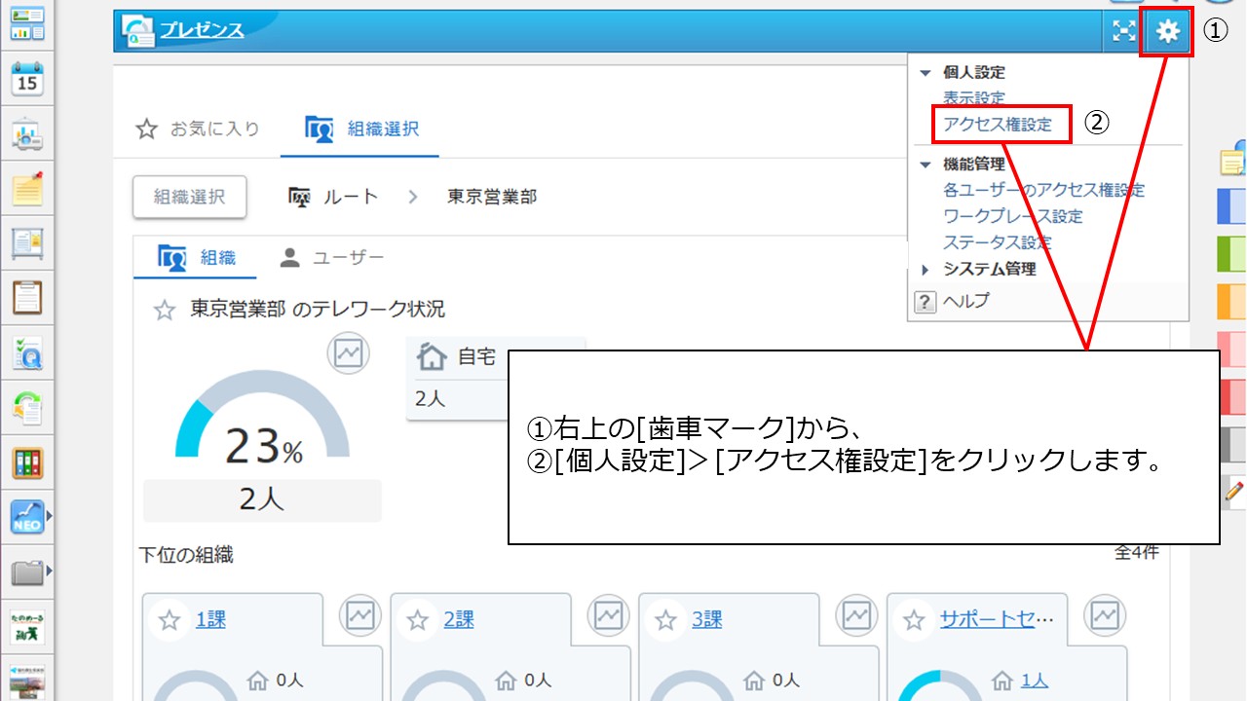Show trend graph for 3課
The width and height of the screenshot is (1247, 701).
(x=856, y=615)
